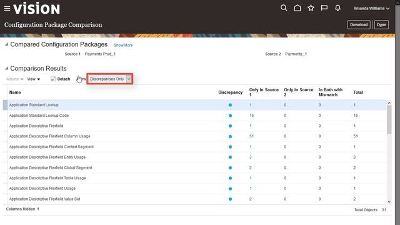Open Source 1 count for Value Set
Screen dimensions: 400x225
(251, 199)
